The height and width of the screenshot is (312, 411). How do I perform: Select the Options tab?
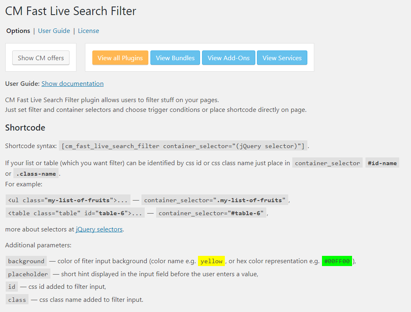pos(18,31)
